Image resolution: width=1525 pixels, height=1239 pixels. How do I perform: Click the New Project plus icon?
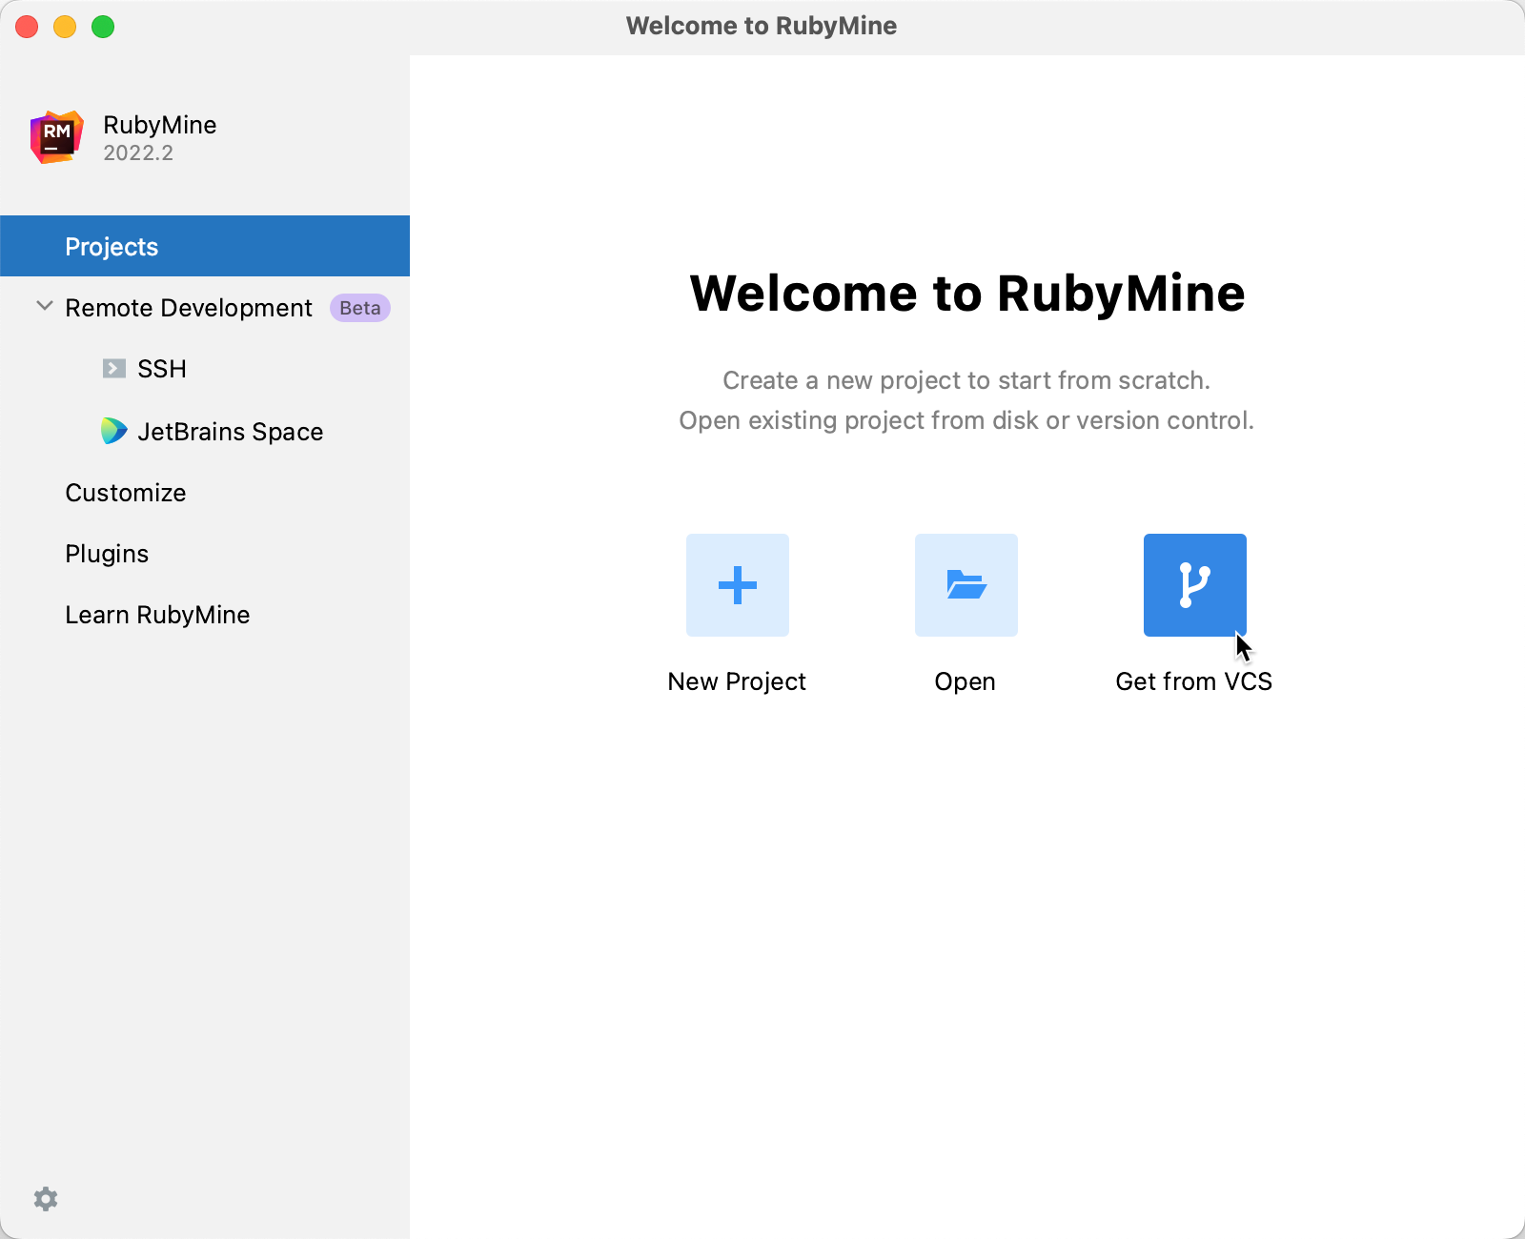(737, 585)
